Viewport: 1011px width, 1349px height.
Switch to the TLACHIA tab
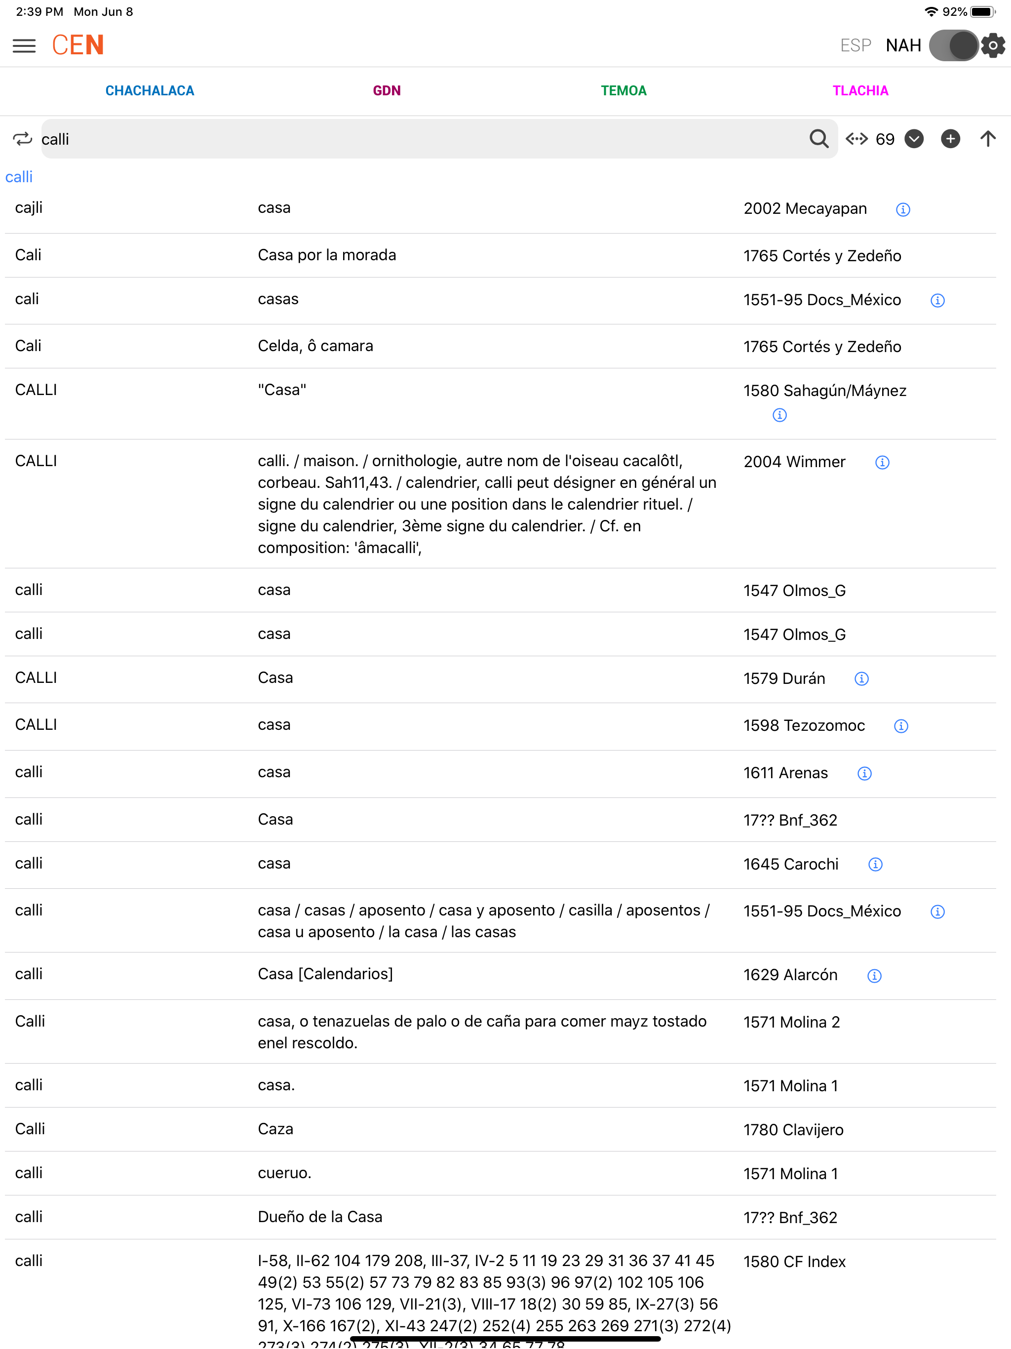[860, 91]
